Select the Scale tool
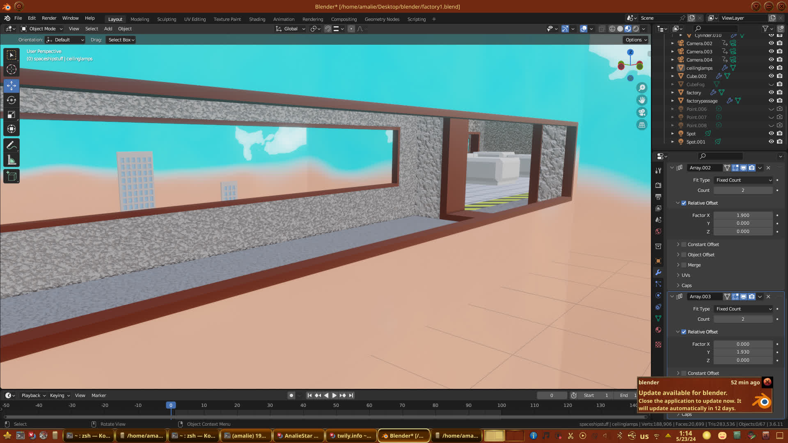Image resolution: width=788 pixels, height=443 pixels. tap(11, 115)
